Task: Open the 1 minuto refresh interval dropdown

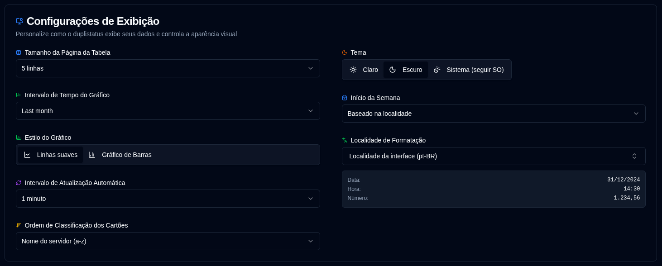Action: coord(168,199)
